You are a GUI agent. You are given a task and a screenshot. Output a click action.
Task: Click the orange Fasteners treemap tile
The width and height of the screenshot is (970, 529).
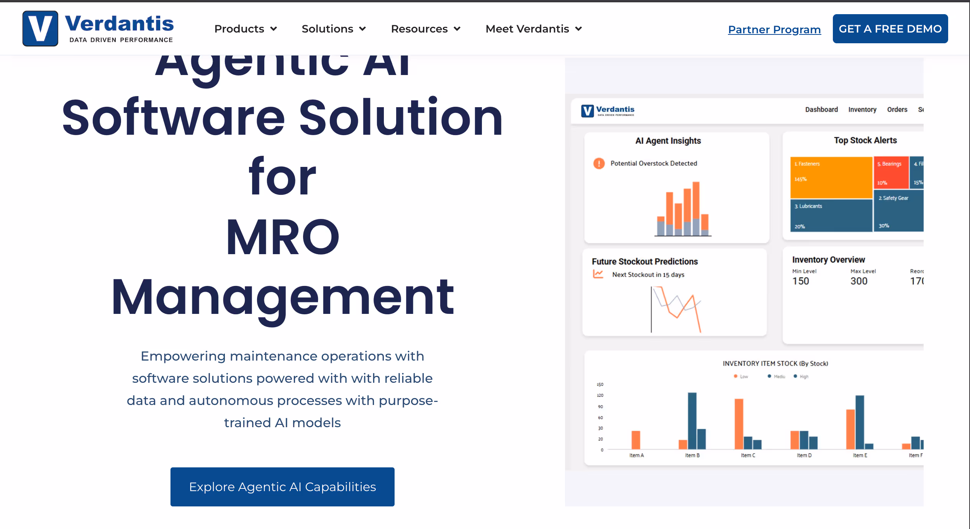(x=831, y=177)
